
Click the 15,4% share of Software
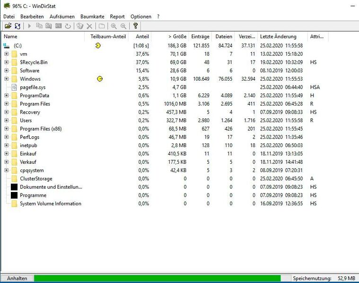(x=142, y=71)
